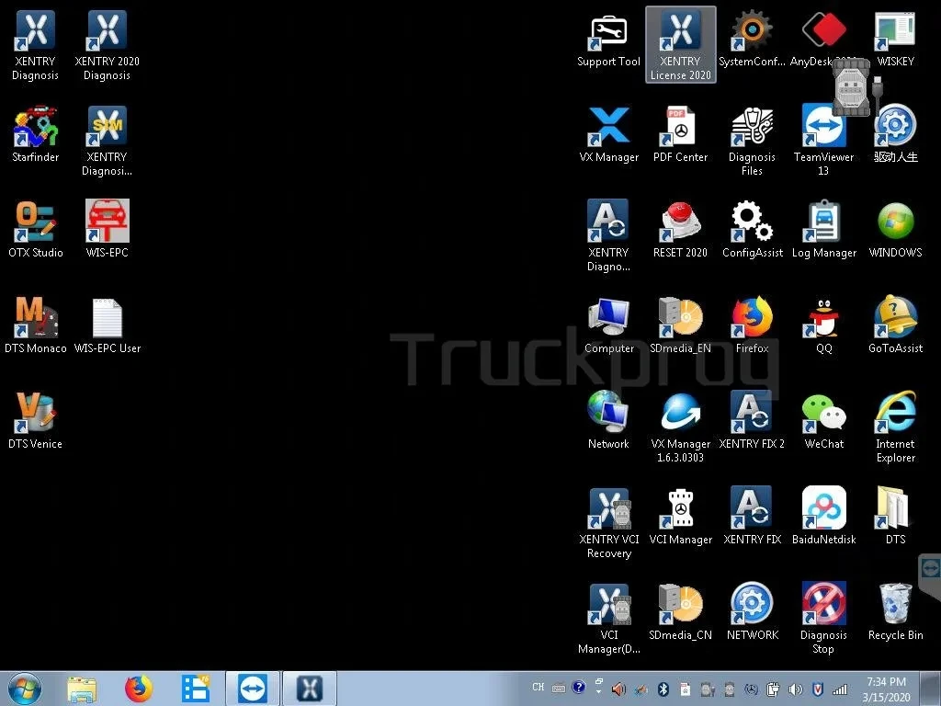The image size is (941, 706).
Task: Open VX Manager desktop icon
Action: point(608,129)
